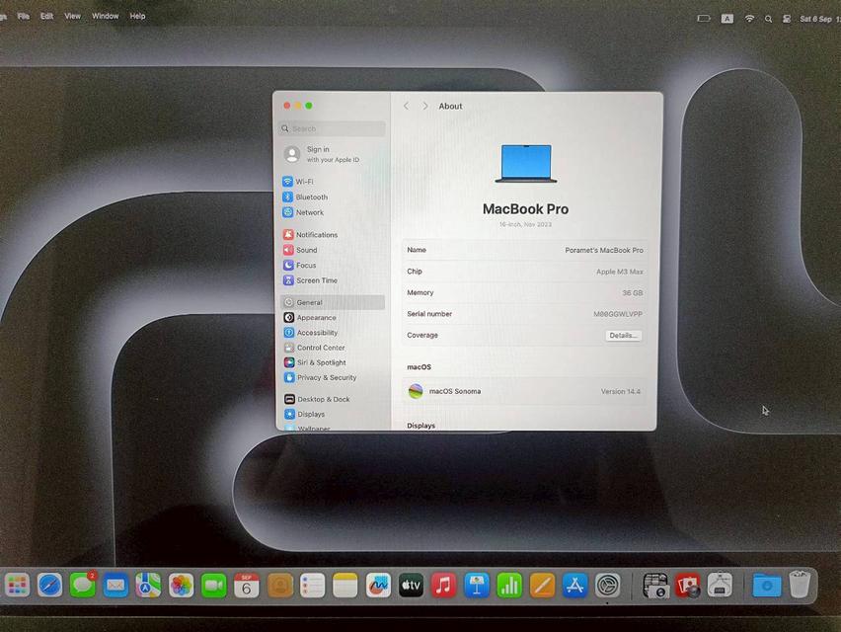Viewport: 841px width, 632px height.
Task: Click the Serial number value
Action: (x=618, y=314)
